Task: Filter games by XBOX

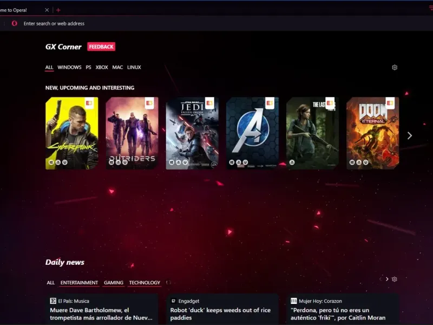Action: [102, 67]
